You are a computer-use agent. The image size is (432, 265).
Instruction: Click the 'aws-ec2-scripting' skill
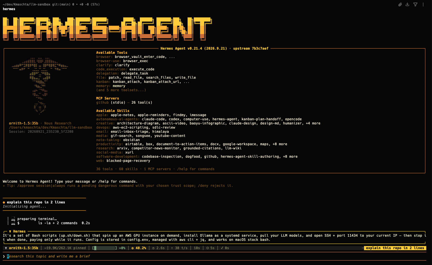(x=131, y=128)
